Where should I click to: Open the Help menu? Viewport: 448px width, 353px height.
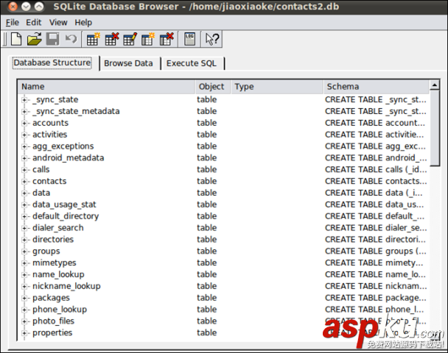(83, 22)
